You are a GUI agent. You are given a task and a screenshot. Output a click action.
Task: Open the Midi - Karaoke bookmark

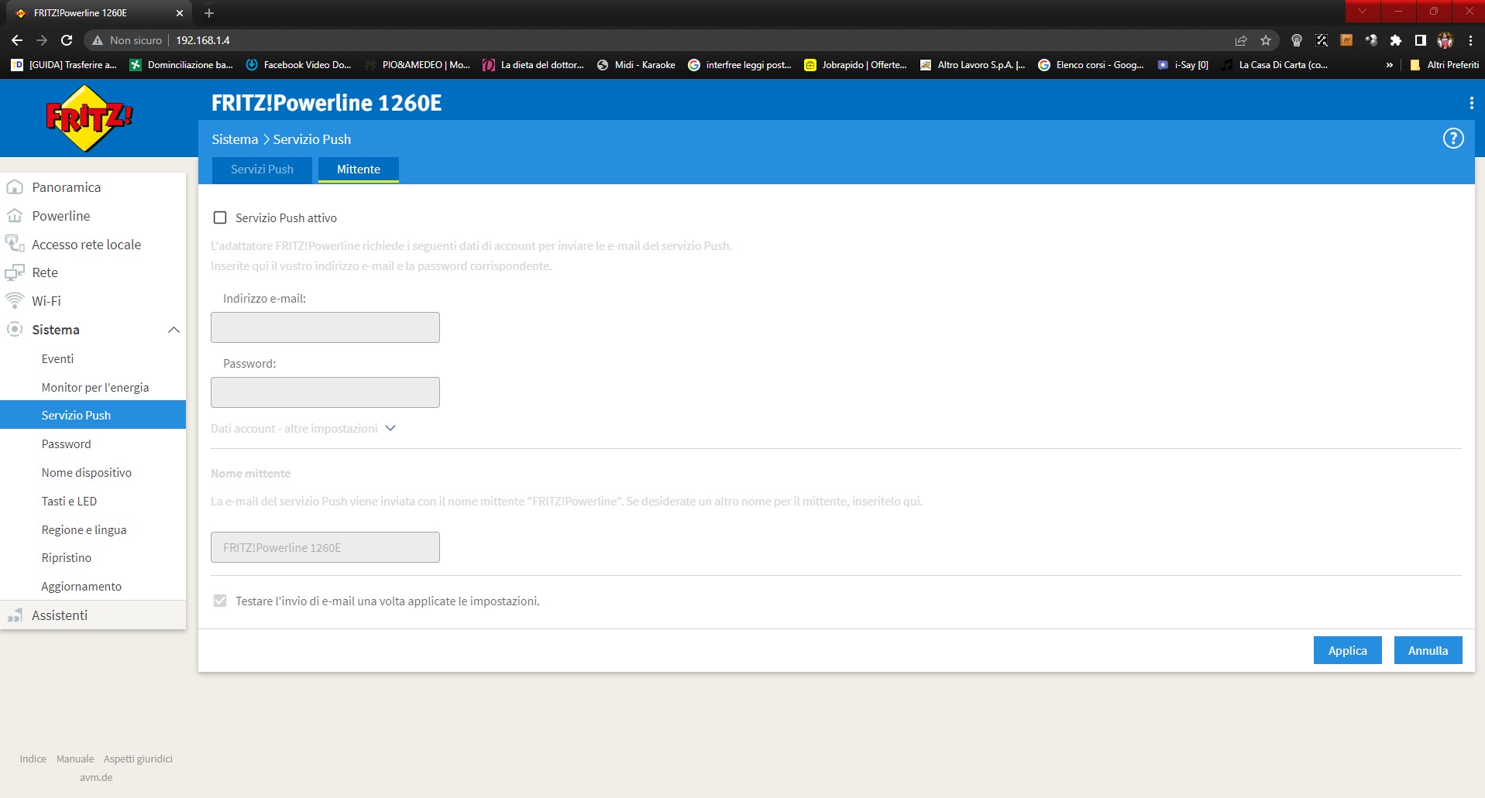tap(636, 65)
